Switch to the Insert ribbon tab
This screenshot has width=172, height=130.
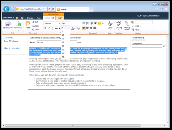click(x=60, y=18)
